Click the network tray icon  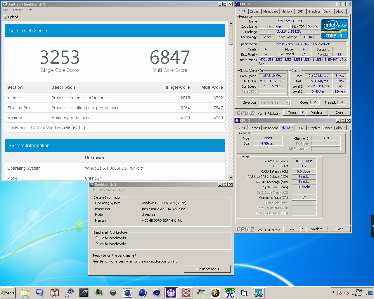point(370,293)
